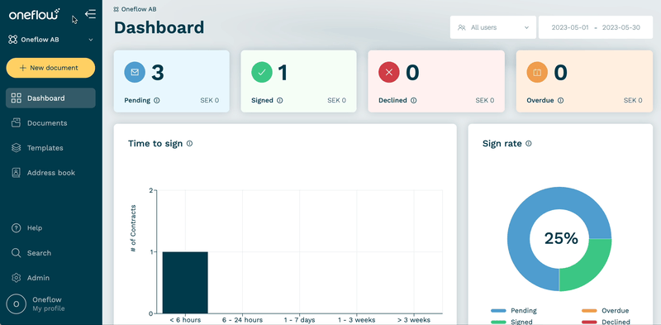Screen dimensions: 661x325
Task: Click the 25% sign rate value
Action: coord(561,238)
